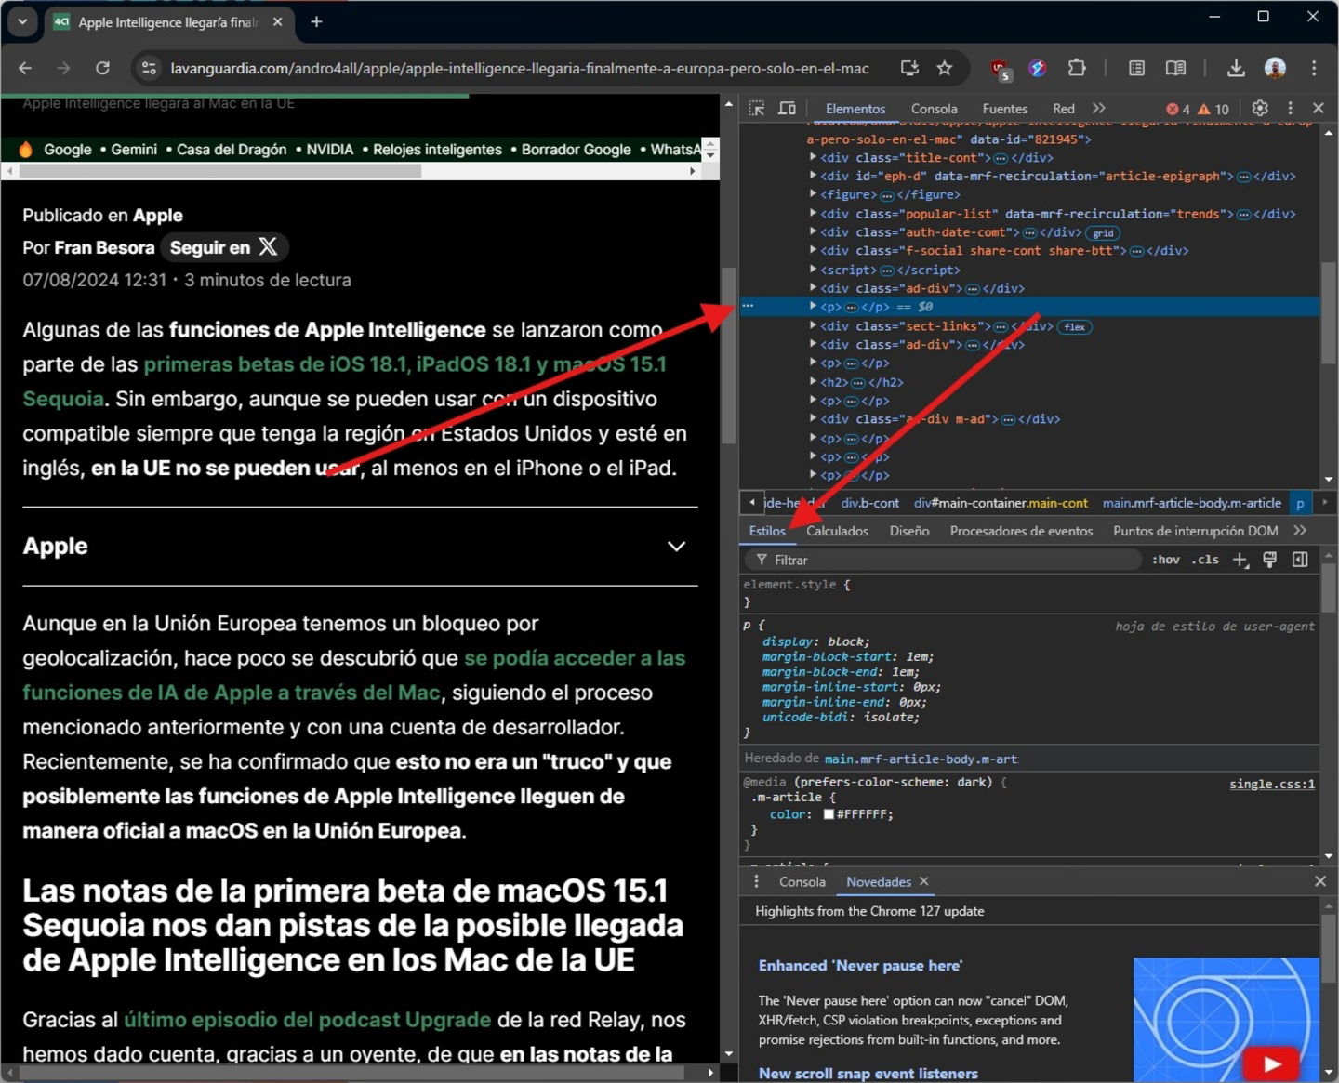Open the Extensions puzzle icon
Screen dimensions: 1339x1083
[1077, 68]
